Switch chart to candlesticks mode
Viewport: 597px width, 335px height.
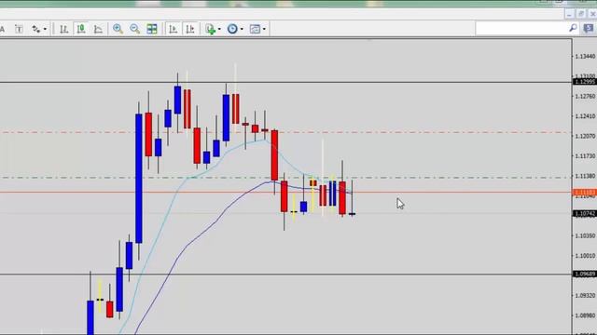[x=81, y=29]
